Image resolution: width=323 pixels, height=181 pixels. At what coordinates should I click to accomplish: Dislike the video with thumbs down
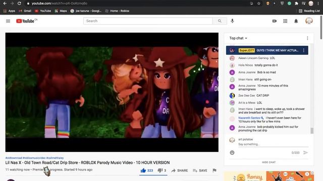(x=162, y=170)
